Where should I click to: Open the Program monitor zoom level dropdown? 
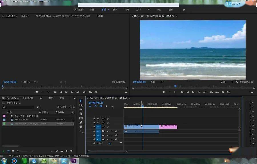click(x=156, y=82)
